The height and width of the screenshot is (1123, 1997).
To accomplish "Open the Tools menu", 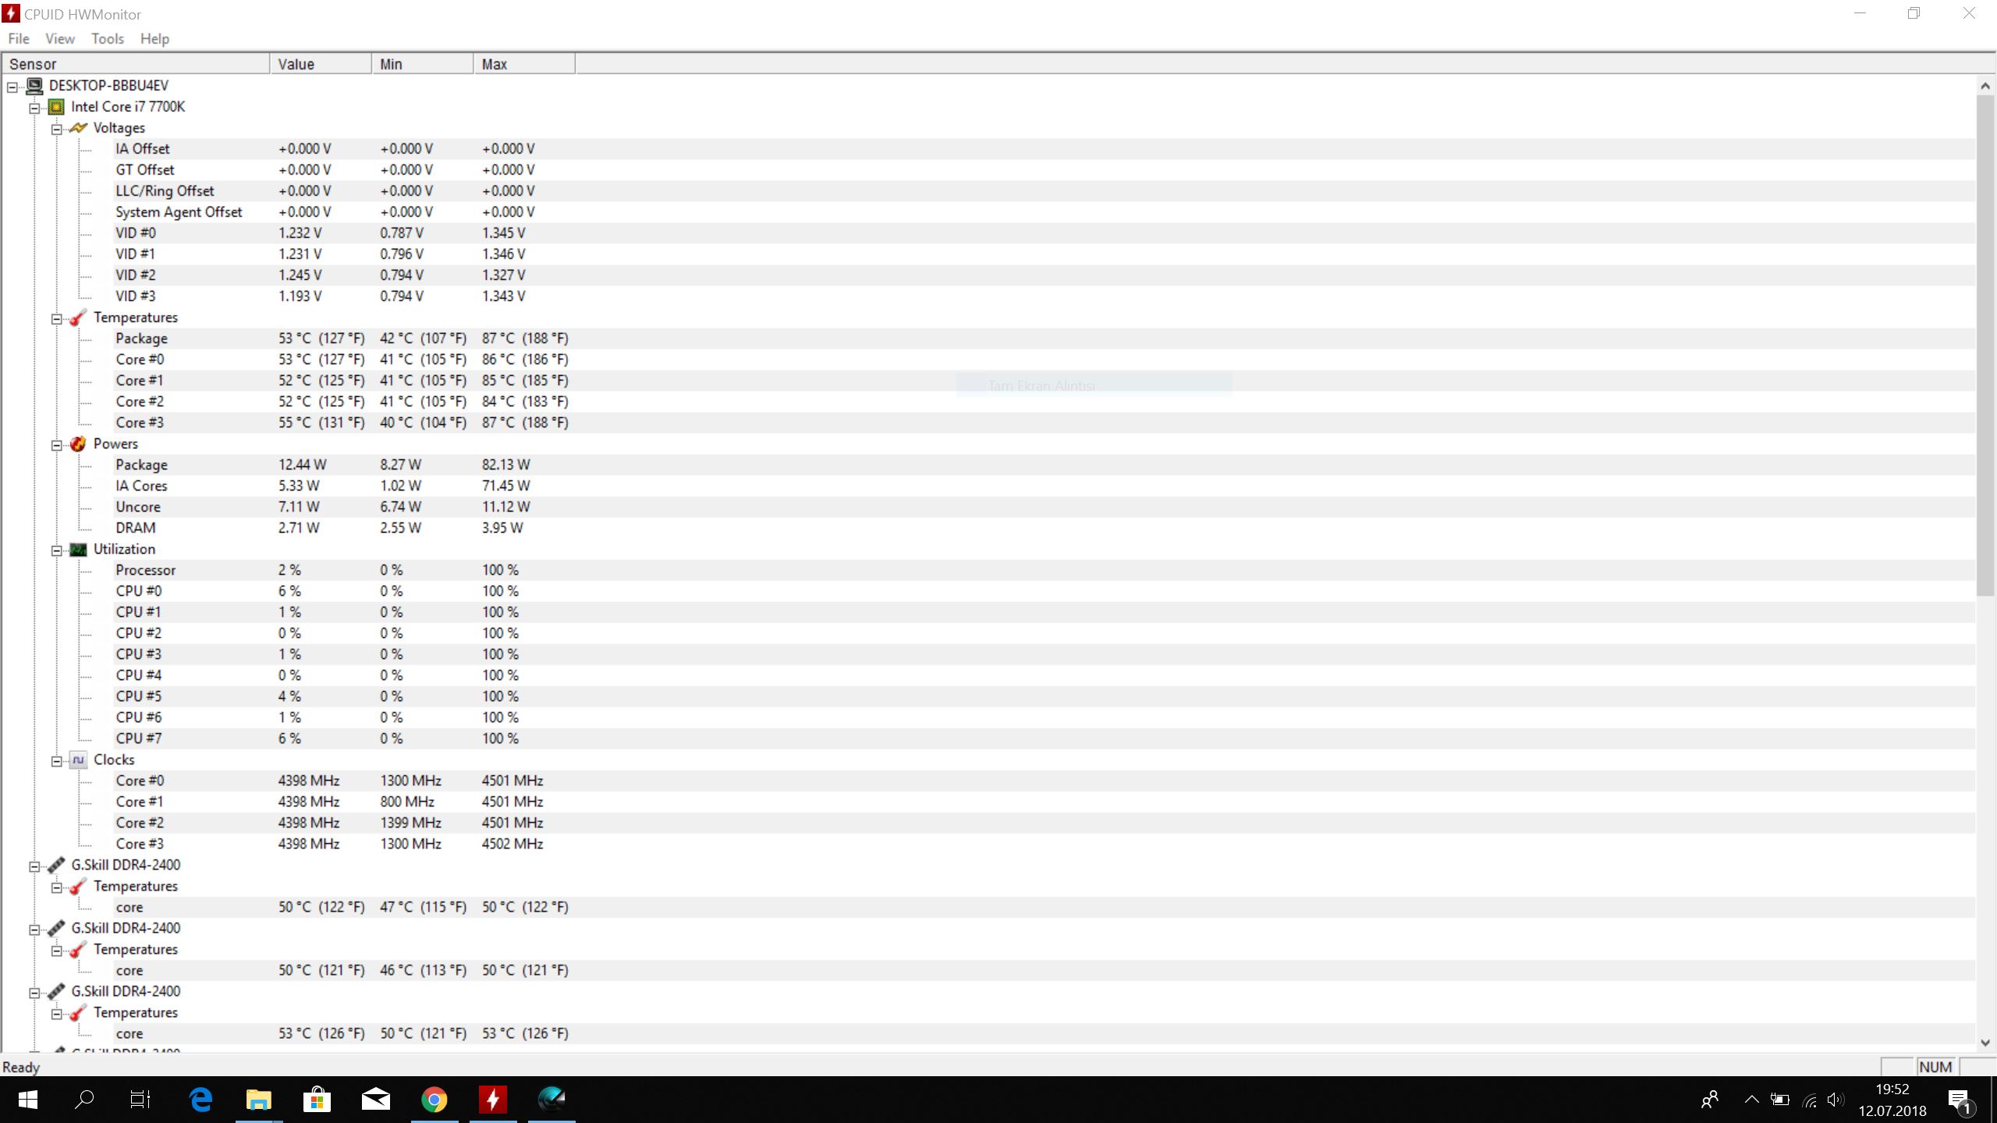I will [107, 39].
